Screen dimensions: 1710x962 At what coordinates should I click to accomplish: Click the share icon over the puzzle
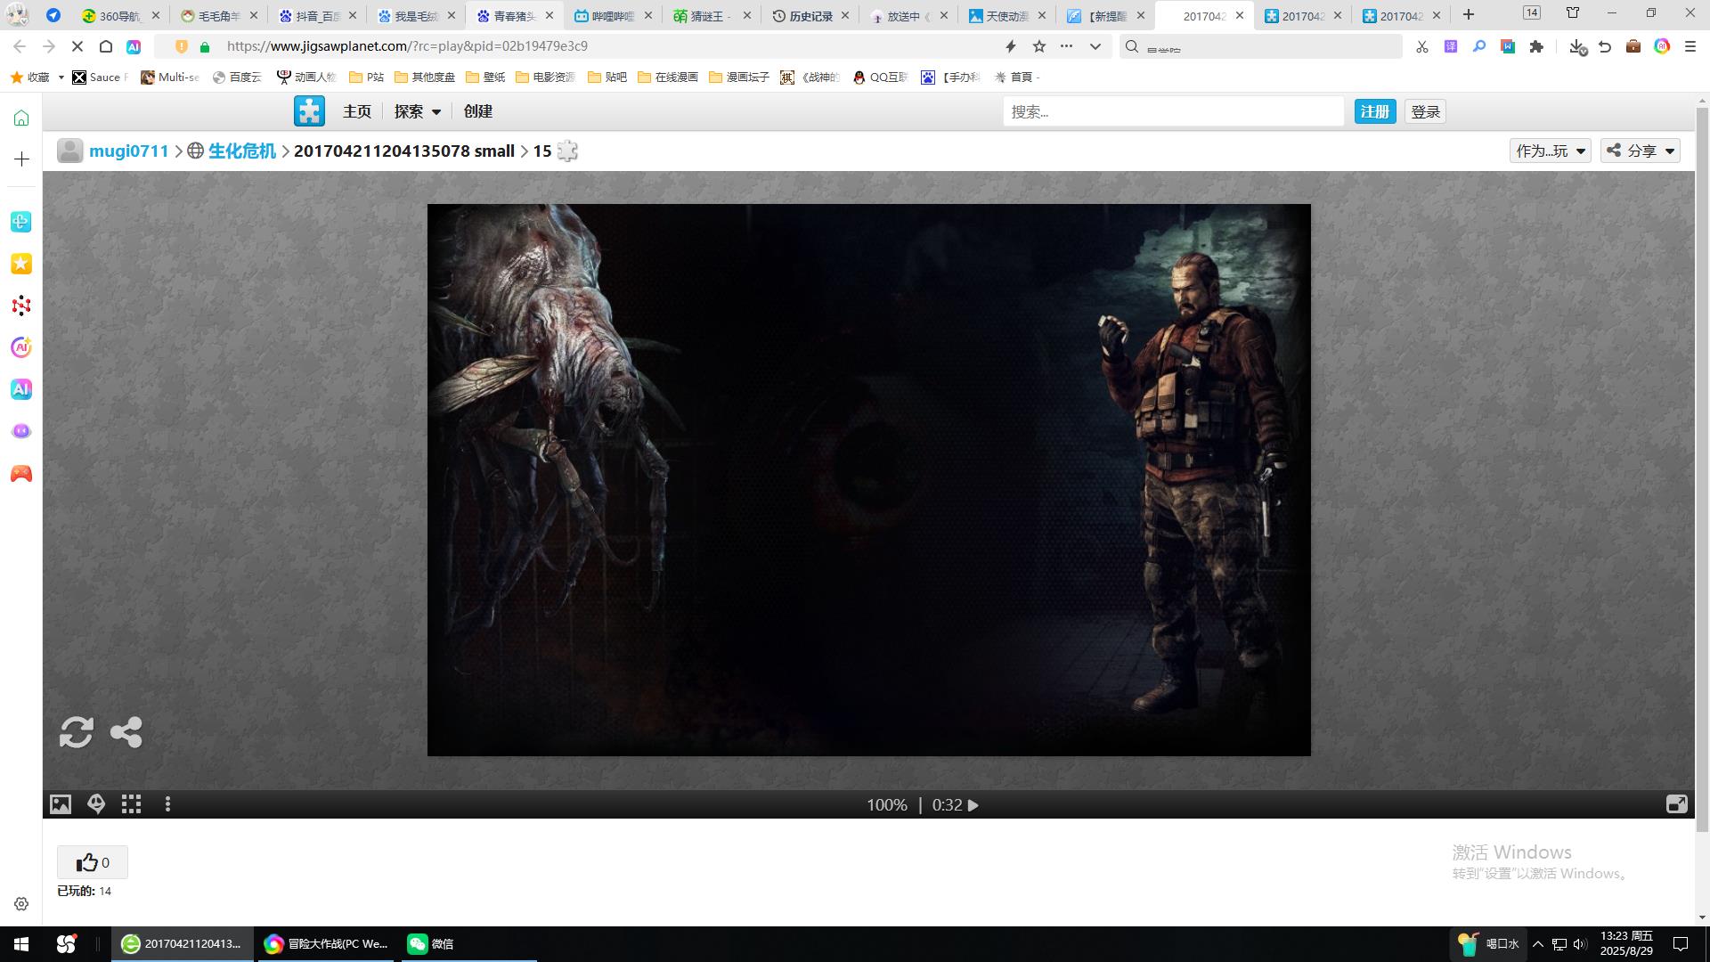point(126,732)
